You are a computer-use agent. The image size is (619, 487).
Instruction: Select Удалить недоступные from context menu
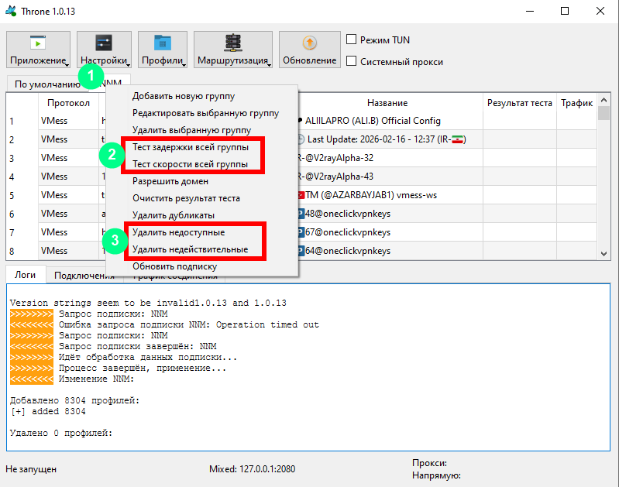coord(190,232)
